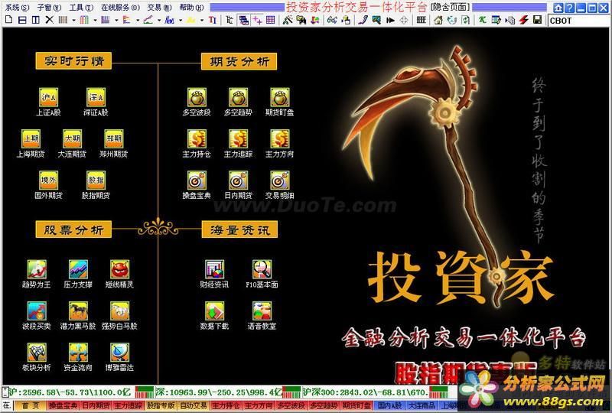Open the 国外期货 icon
The image size is (612, 413).
coord(48,180)
